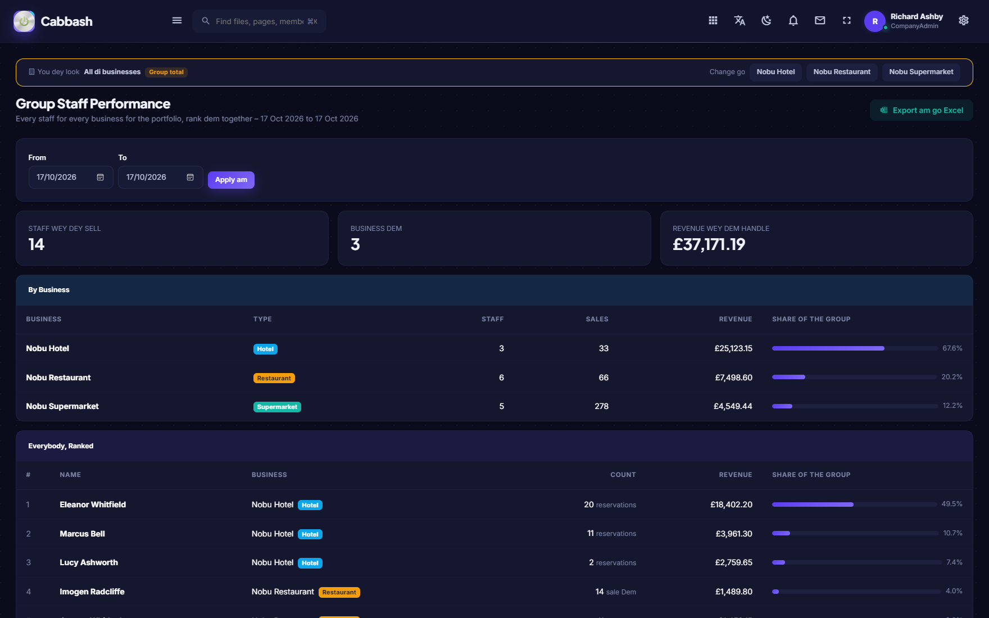Open the mail envelope icon
This screenshot has width=989, height=618.
click(x=820, y=21)
